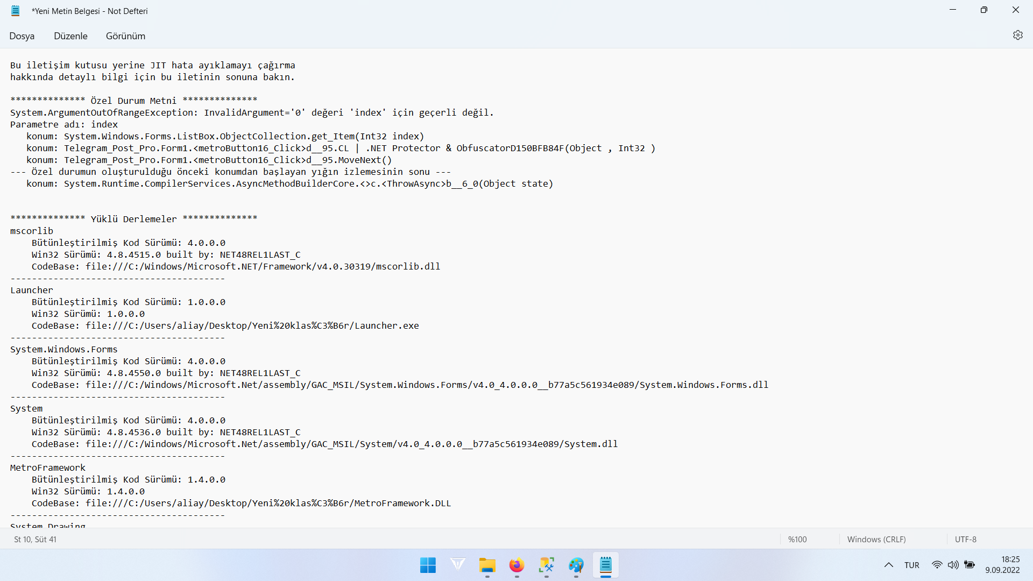Open Windows Start menu

(x=428, y=565)
